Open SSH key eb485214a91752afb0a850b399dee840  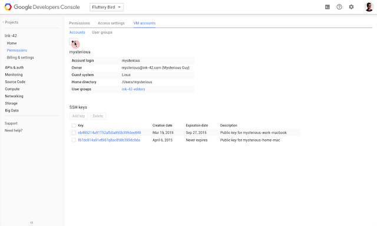(x=110, y=133)
